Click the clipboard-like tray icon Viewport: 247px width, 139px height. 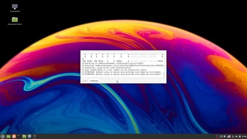click(x=221, y=136)
